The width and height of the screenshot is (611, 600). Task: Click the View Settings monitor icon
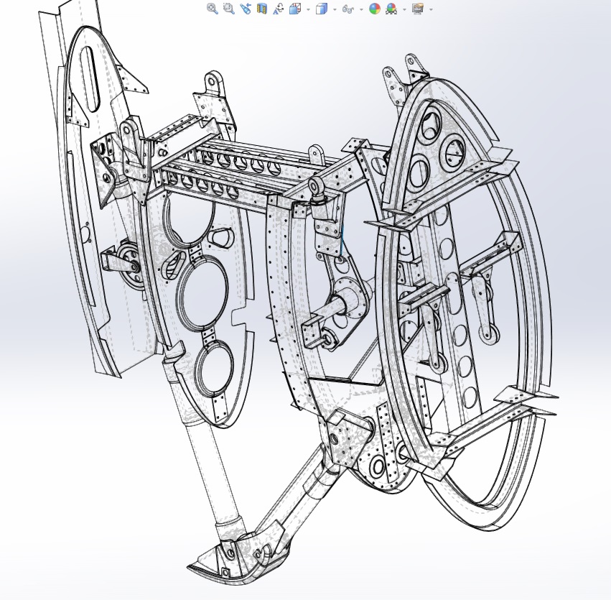pos(417,9)
